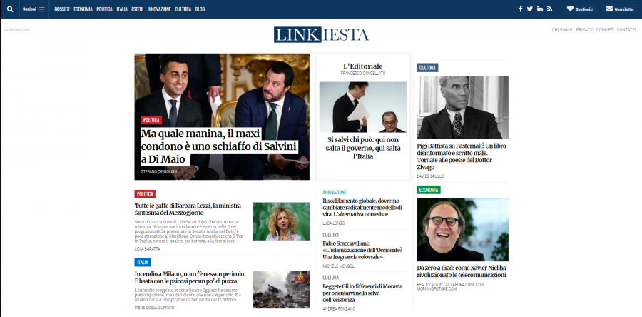Open the LinkedIn icon
This screenshot has width=642, height=317.
click(540, 9)
